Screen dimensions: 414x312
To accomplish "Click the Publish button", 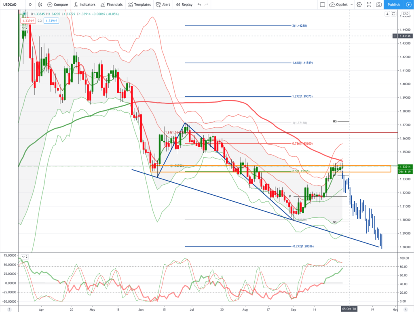I will (393, 5).
